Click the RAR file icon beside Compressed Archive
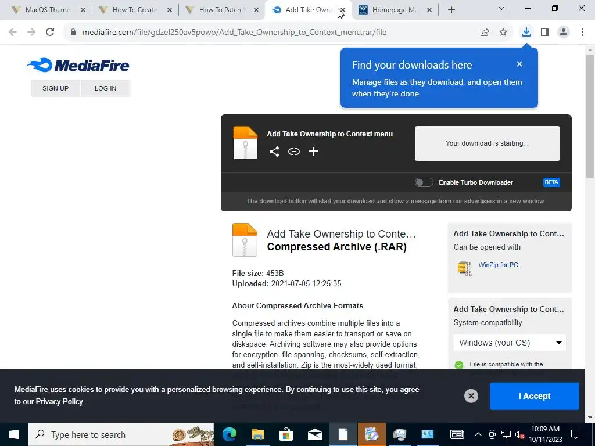 245,240
